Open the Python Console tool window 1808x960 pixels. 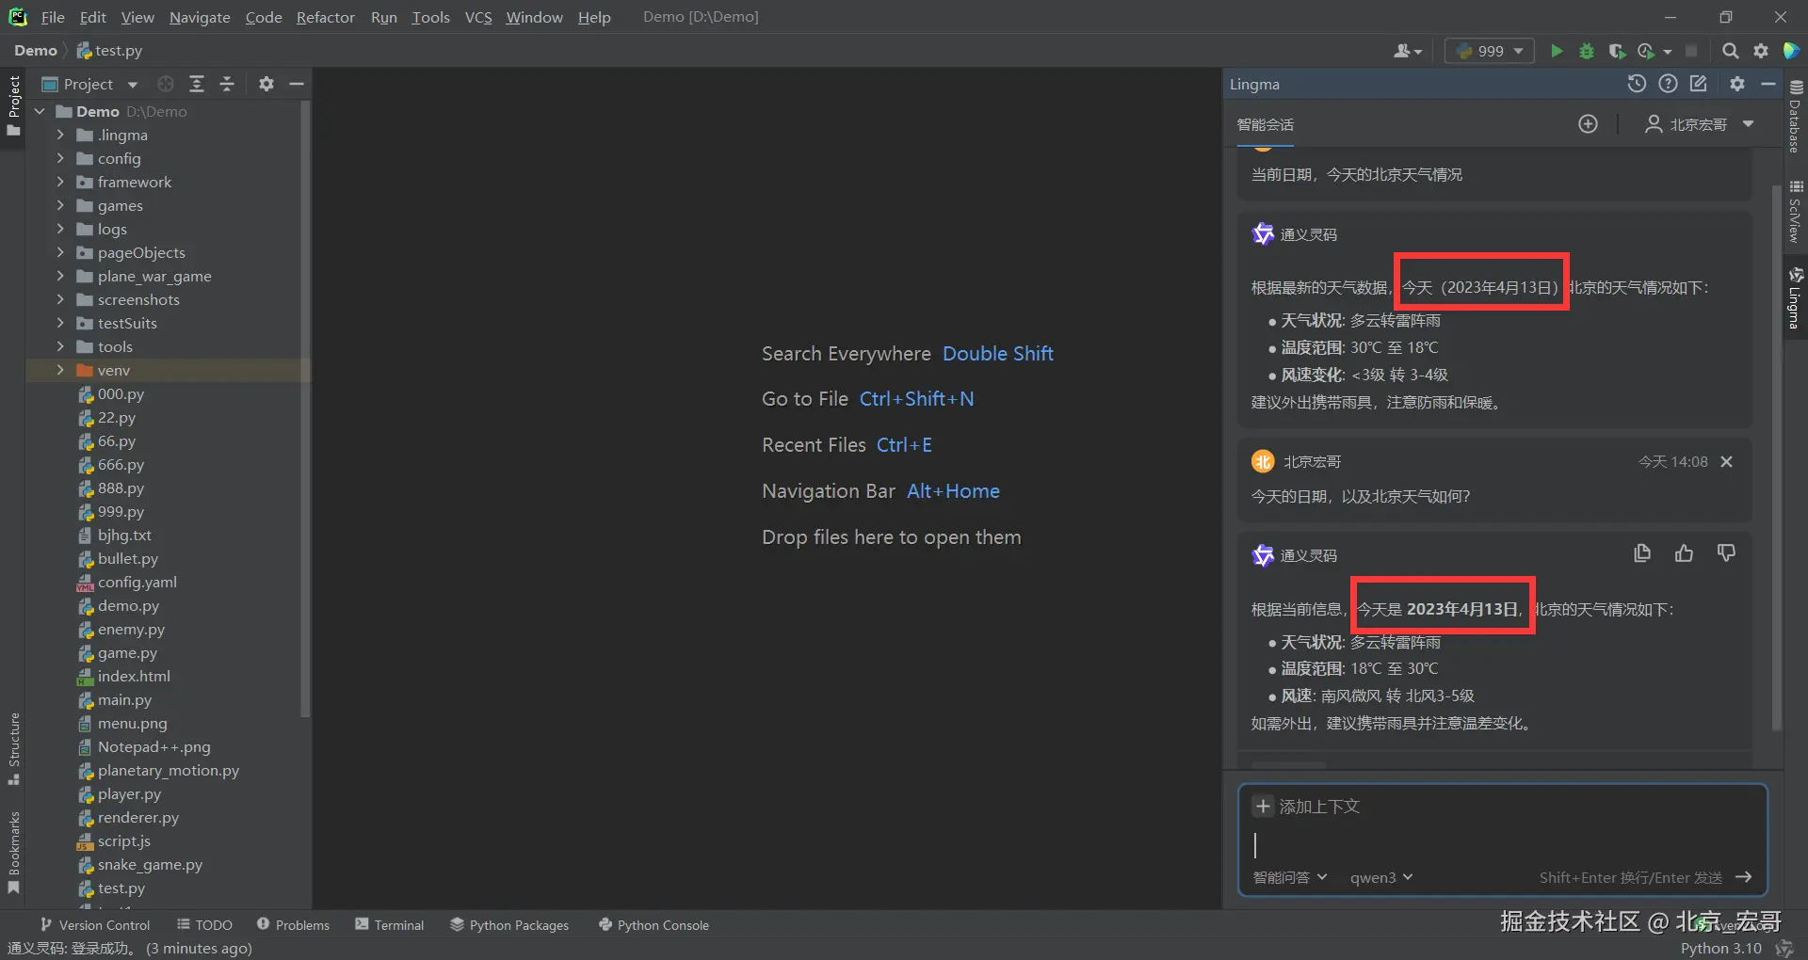[x=654, y=925]
